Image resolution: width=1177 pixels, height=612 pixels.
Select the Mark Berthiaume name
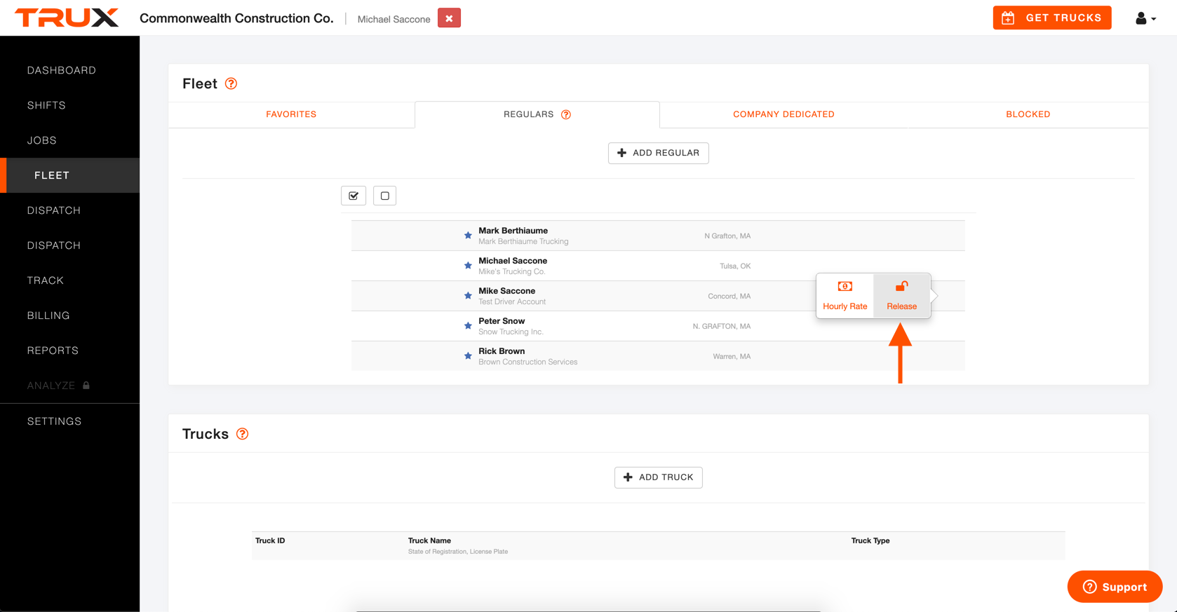point(513,231)
